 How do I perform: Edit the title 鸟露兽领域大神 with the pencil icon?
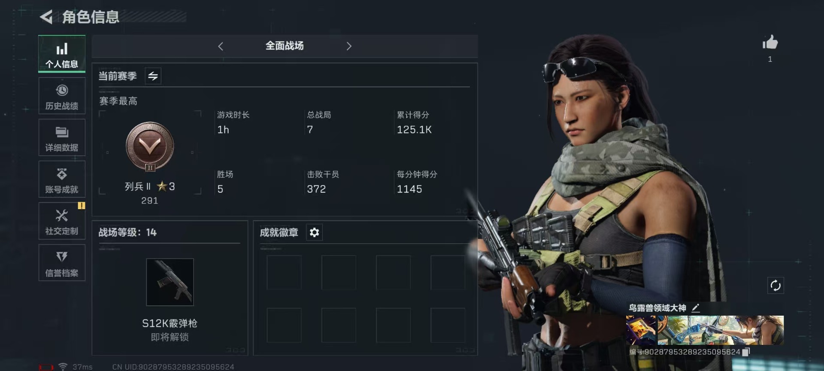[696, 308]
